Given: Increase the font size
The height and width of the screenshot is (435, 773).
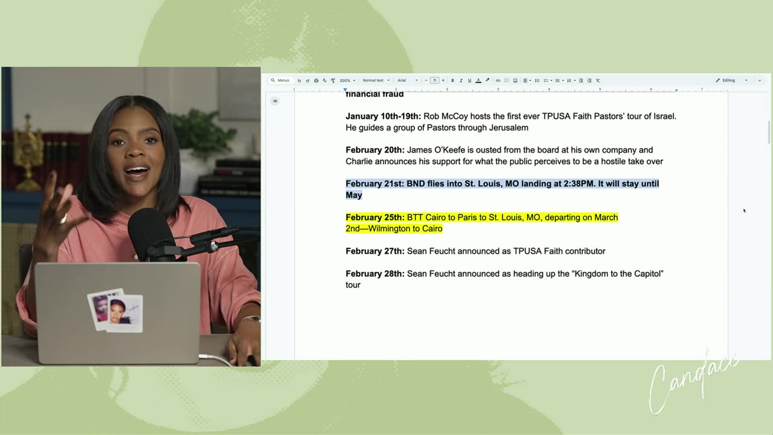Looking at the screenshot, I should 443,80.
